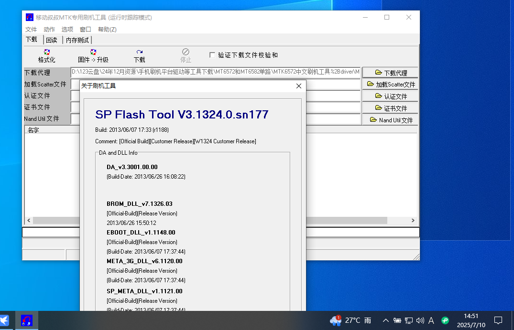Click the 认证文件 folder button
The image size is (514, 330).
[x=390, y=96]
